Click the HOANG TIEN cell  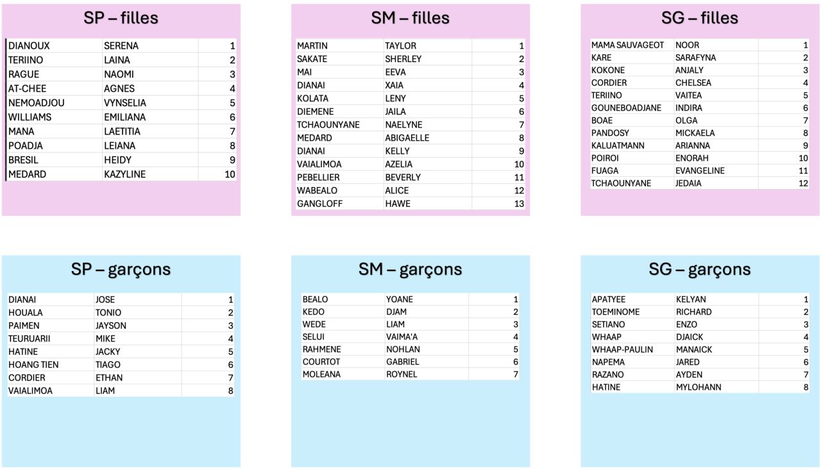coord(51,365)
